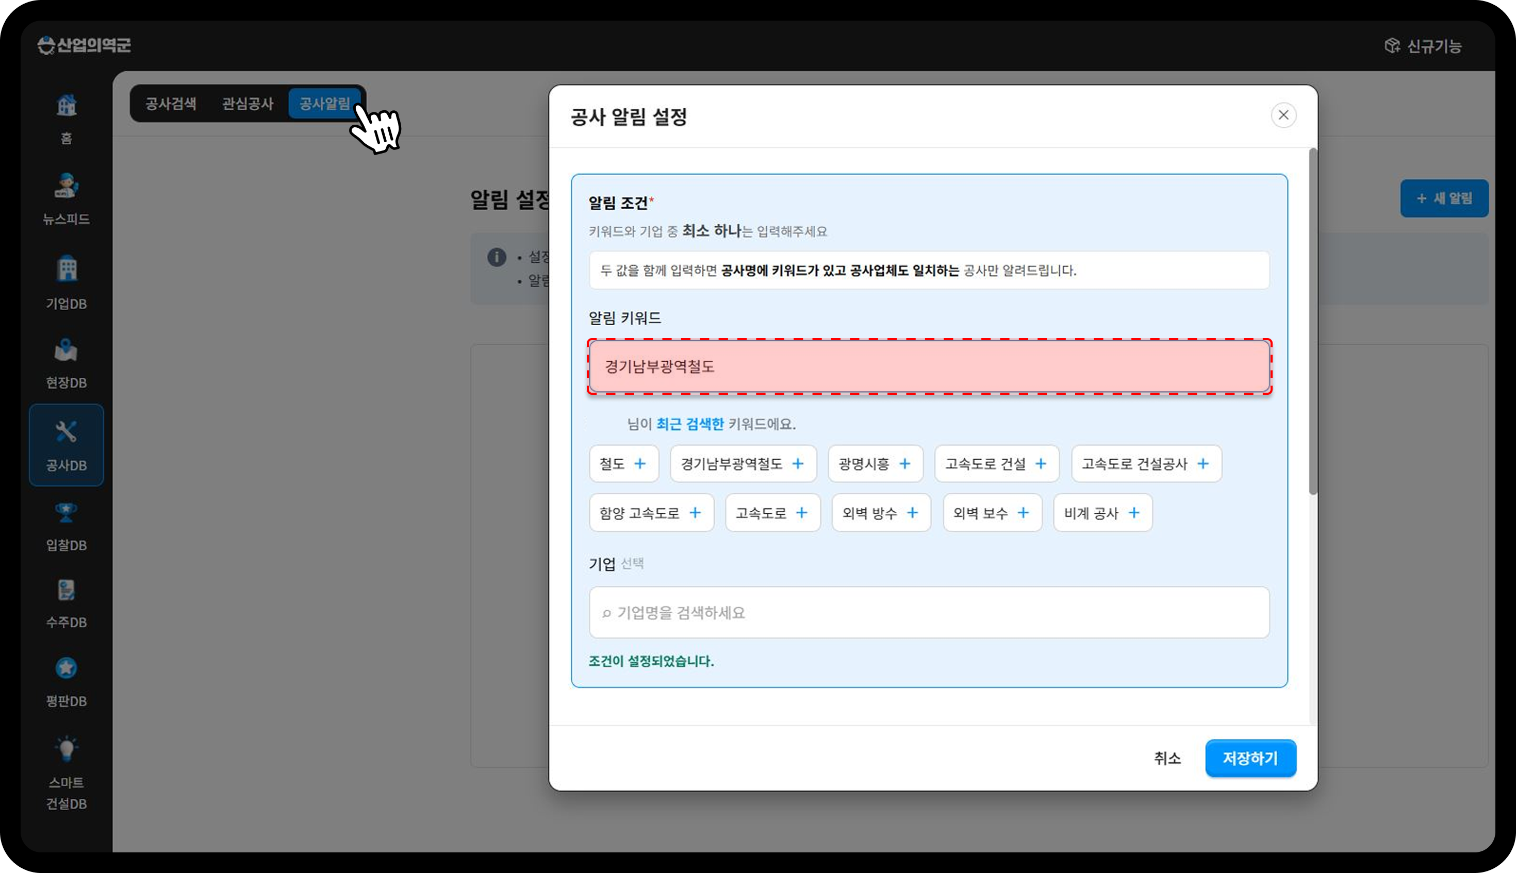This screenshot has height=873, width=1516.
Task: Add the 경기남부광역철도 keyword chip plus
Action: click(798, 463)
